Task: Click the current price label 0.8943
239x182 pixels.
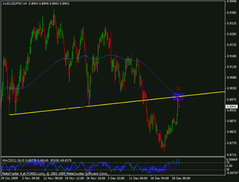Action: click(231, 107)
